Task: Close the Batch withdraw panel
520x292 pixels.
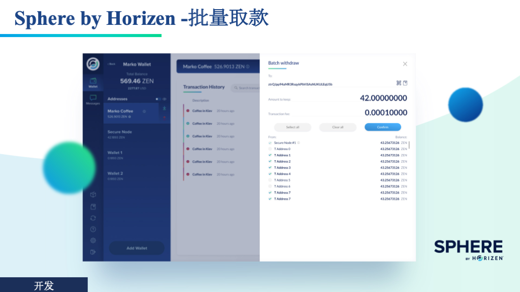Action: (x=405, y=64)
